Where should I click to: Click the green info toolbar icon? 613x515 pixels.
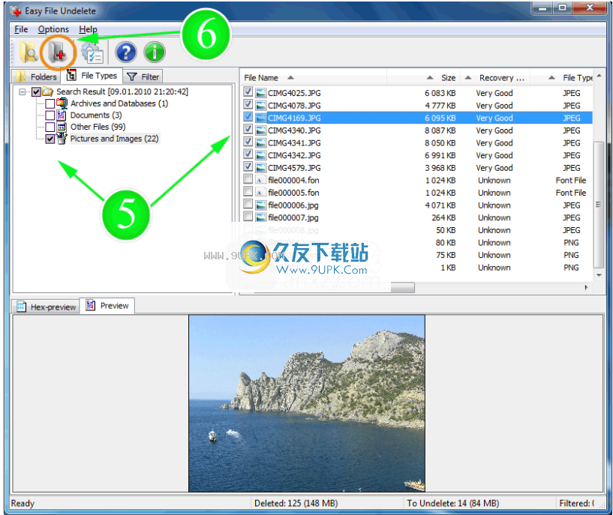(x=155, y=52)
